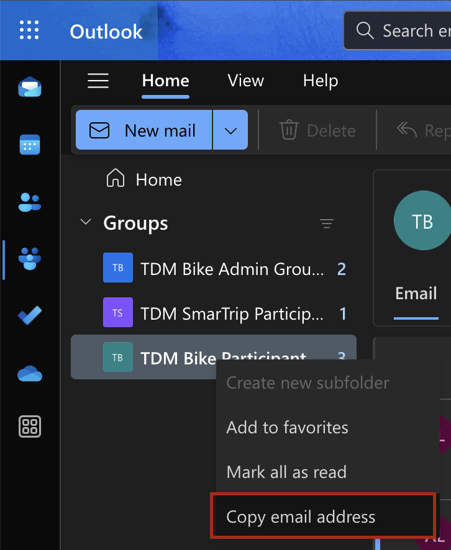451x550 pixels.
Task: Open Mail in the left rail
Action: pos(30,87)
